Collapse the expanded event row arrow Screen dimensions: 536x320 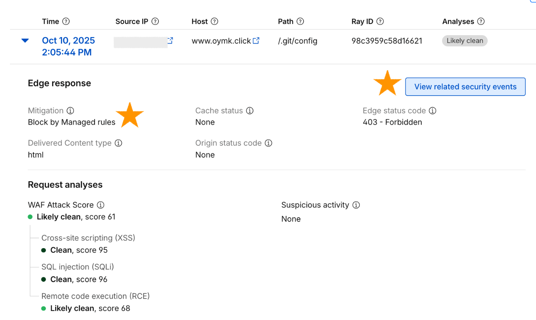(x=25, y=41)
